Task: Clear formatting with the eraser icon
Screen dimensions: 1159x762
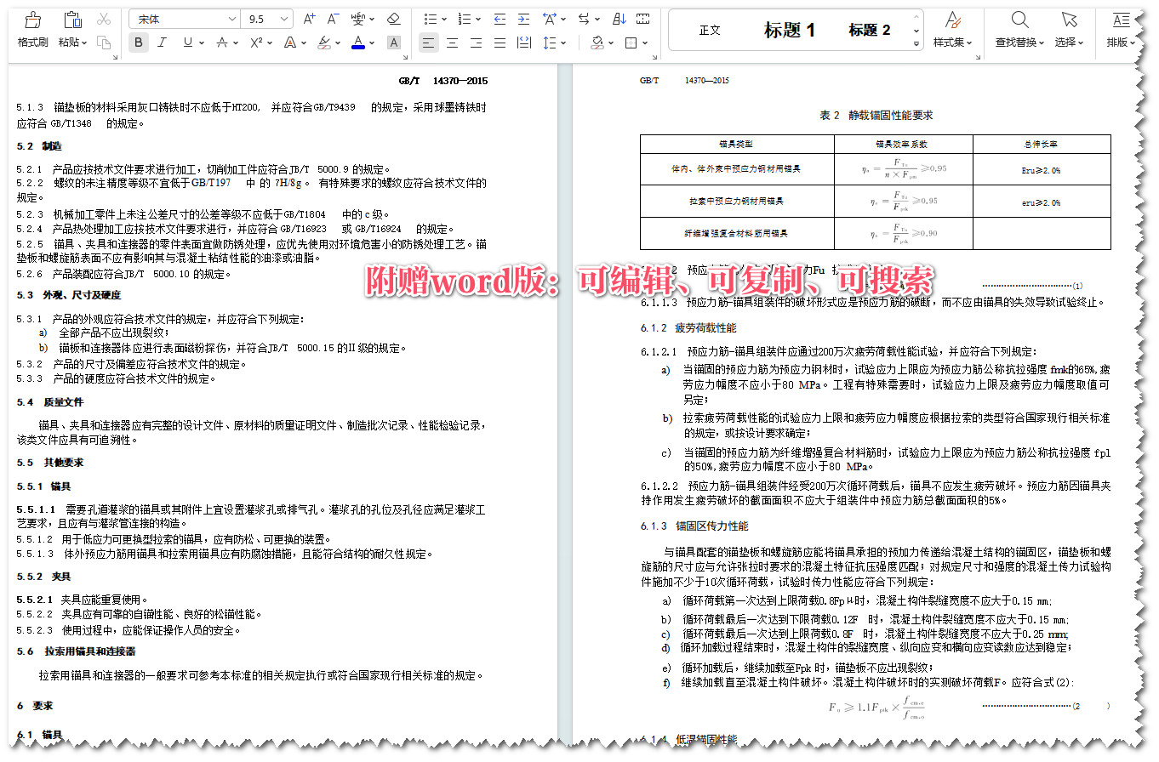Action: 393,18
